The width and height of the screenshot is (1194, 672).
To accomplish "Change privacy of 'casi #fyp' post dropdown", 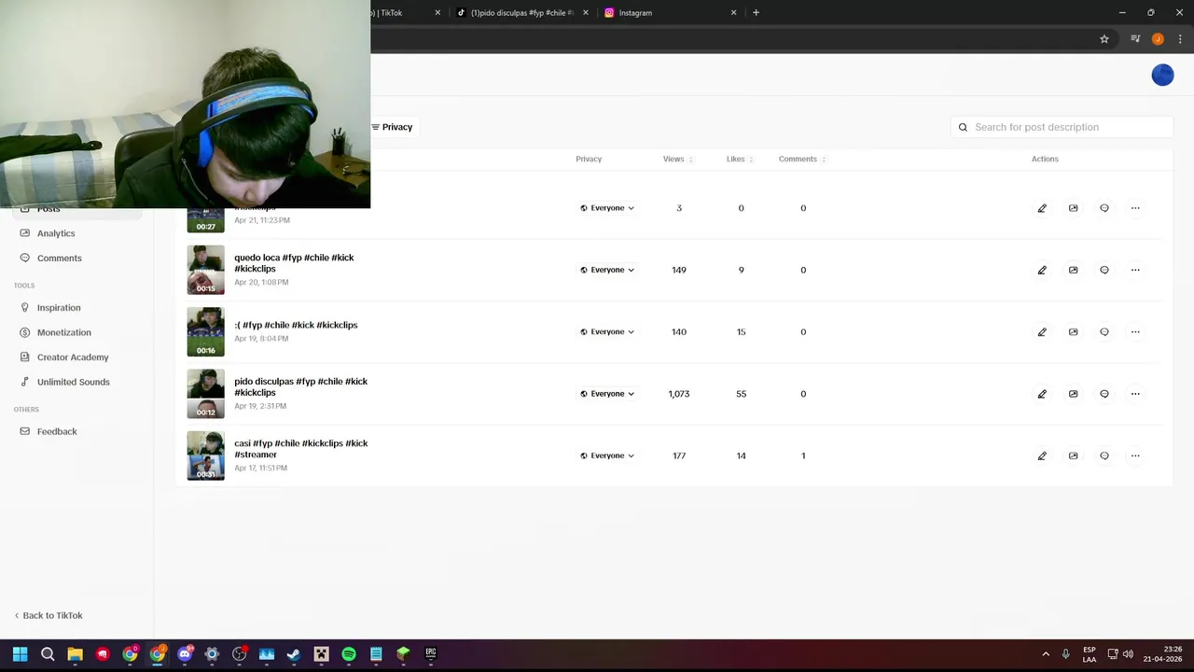I will (x=607, y=455).
